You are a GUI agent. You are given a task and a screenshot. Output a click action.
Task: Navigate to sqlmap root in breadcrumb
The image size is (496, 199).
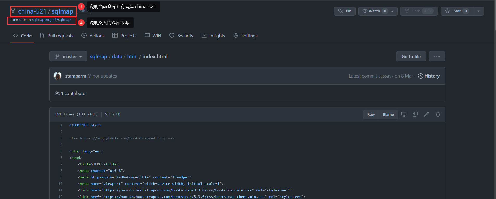98,57
